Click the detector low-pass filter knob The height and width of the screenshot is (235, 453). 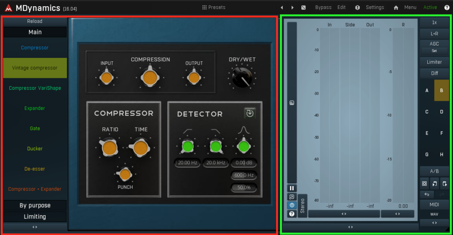tap(215, 146)
